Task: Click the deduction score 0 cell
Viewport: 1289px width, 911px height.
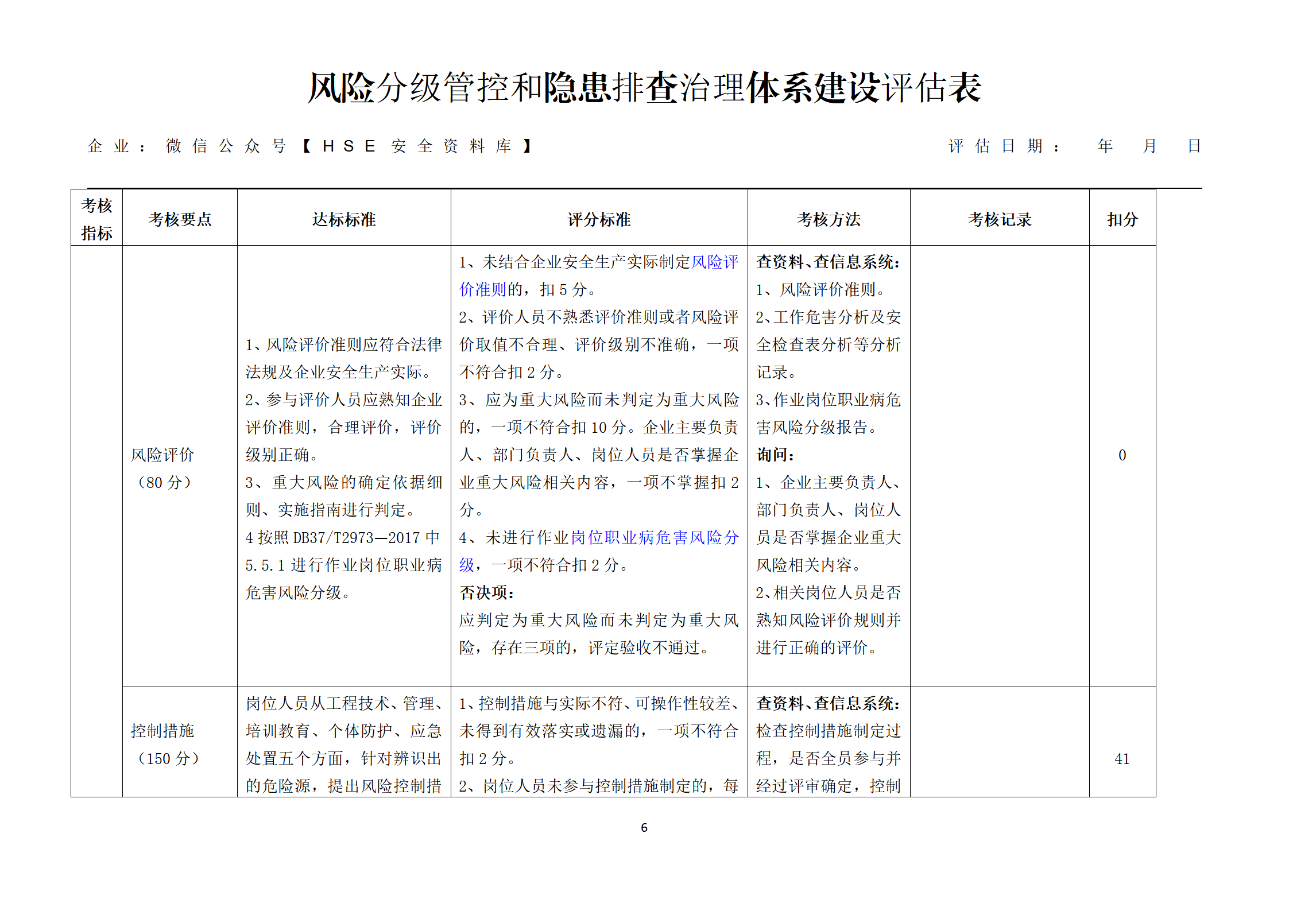Action: click(1122, 455)
